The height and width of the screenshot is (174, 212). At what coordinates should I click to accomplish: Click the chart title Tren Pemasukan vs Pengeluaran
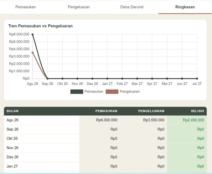pyautogui.click(x=41, y=26)
